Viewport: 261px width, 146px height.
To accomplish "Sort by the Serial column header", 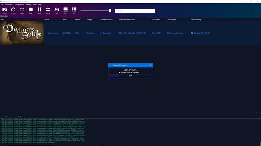I will pos(64,19).
